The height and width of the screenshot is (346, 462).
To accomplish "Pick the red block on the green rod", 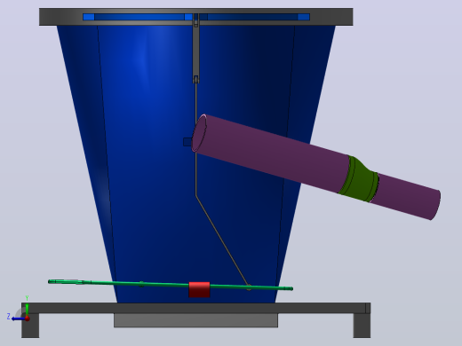I will [199, 289].
